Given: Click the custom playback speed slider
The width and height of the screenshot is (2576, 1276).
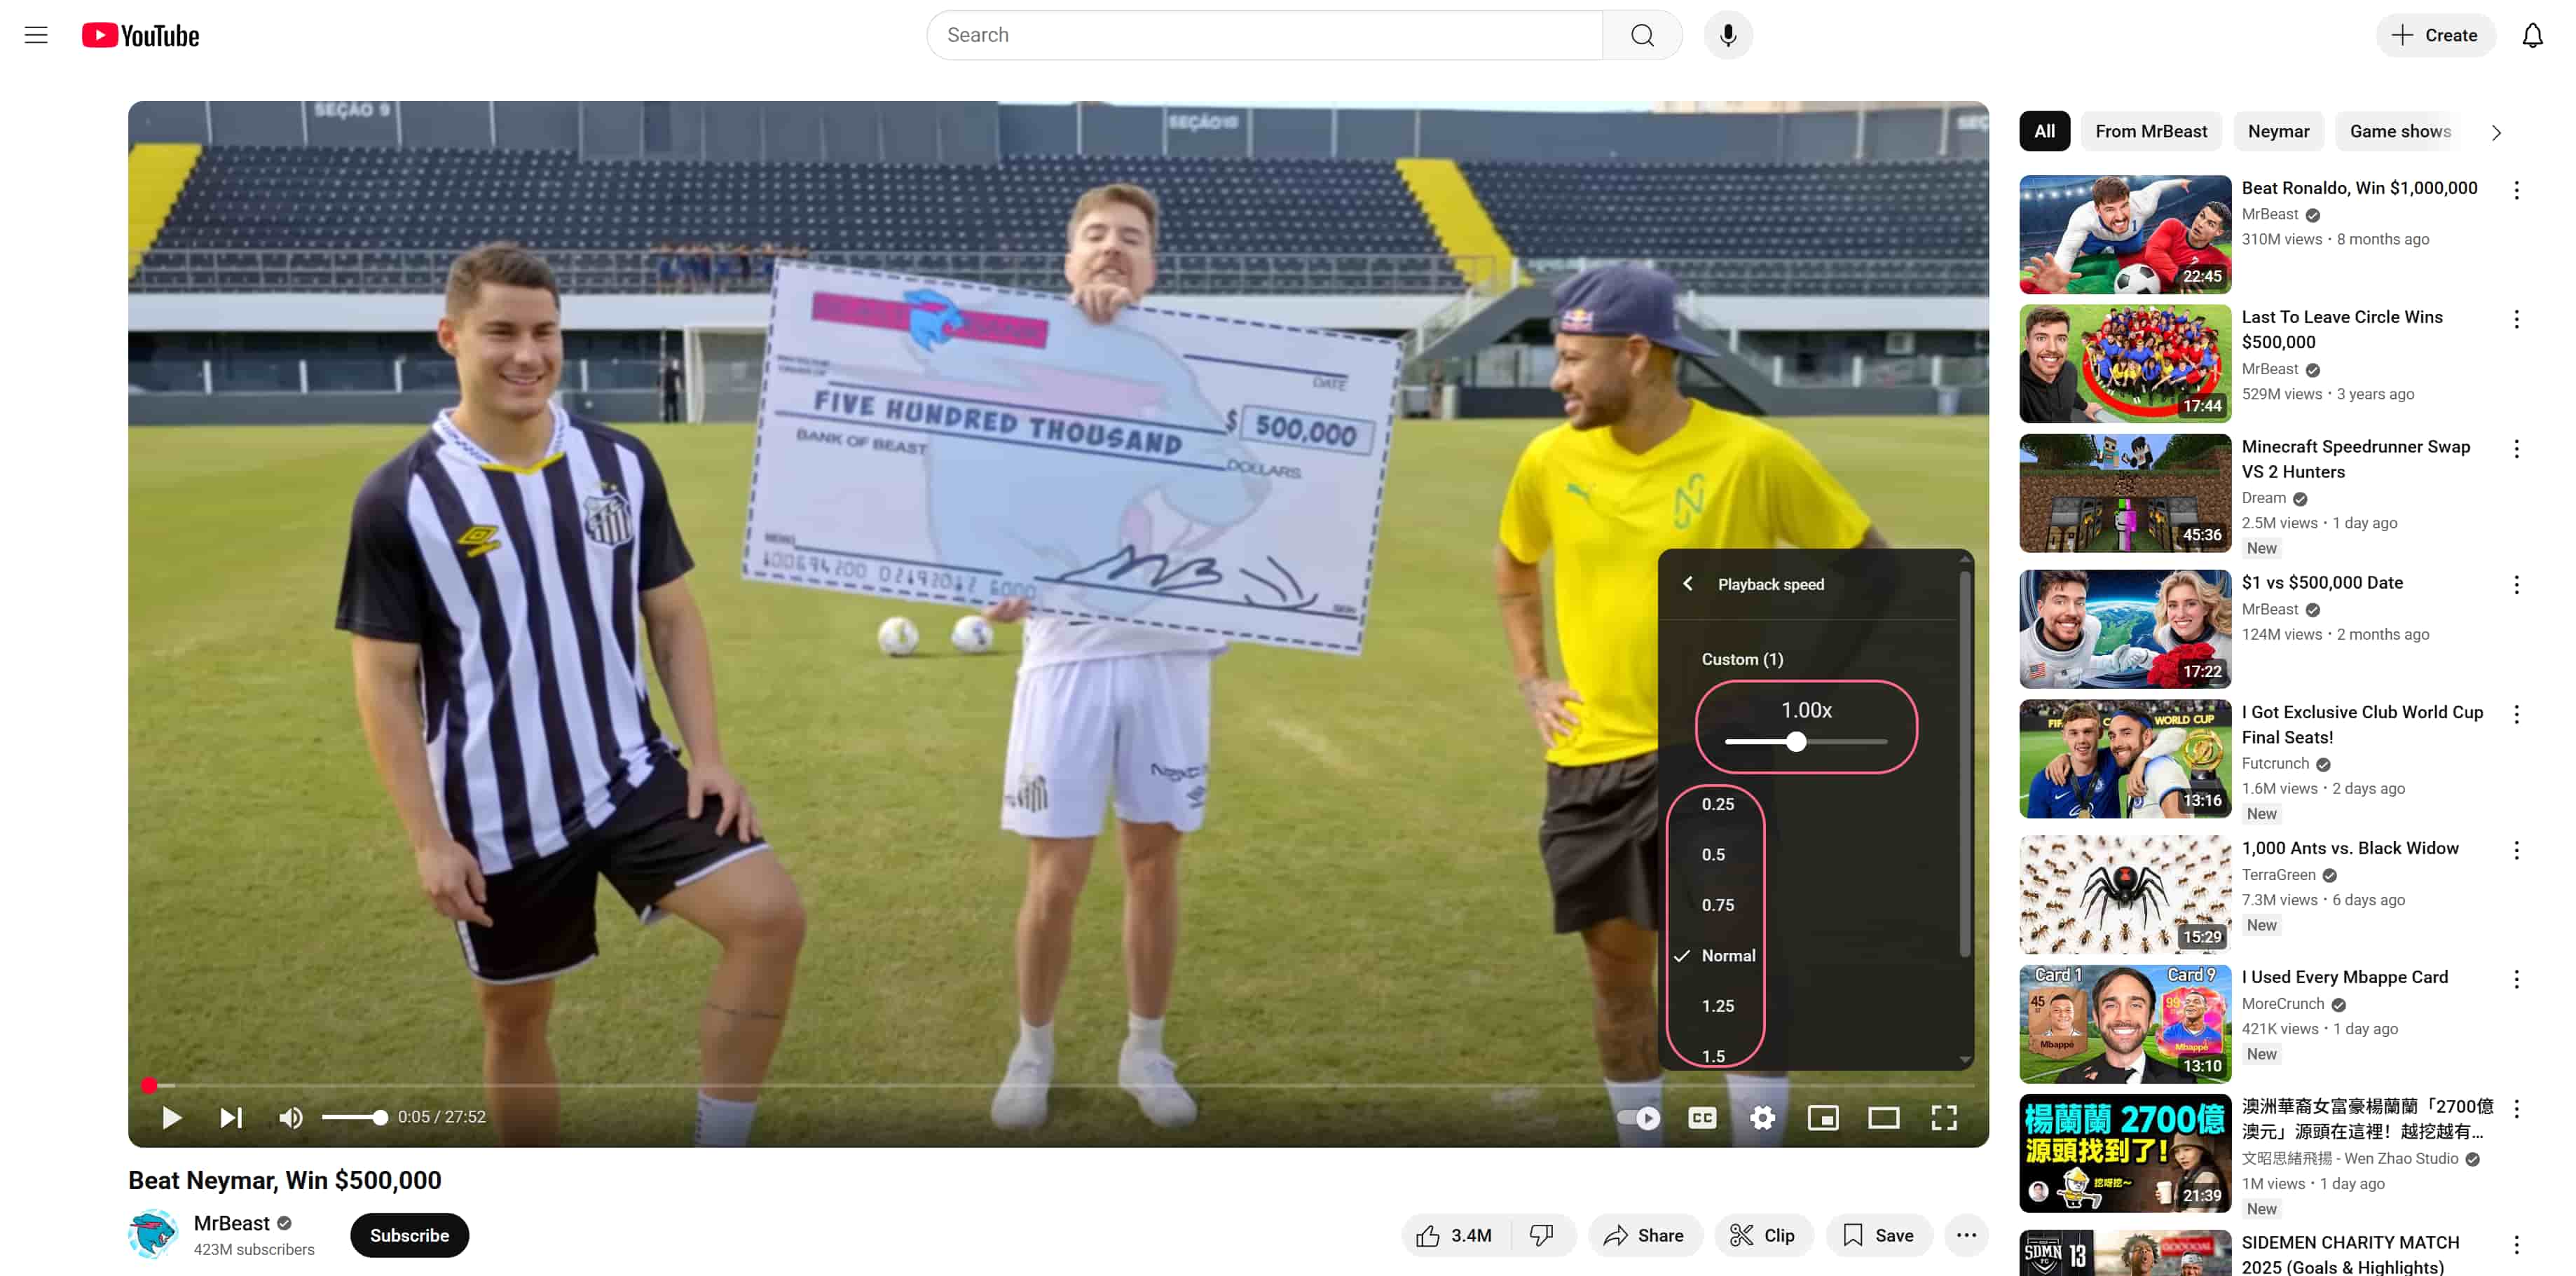Looking at the screenshot, I should pyautogui.click(x=1806, y=742).
